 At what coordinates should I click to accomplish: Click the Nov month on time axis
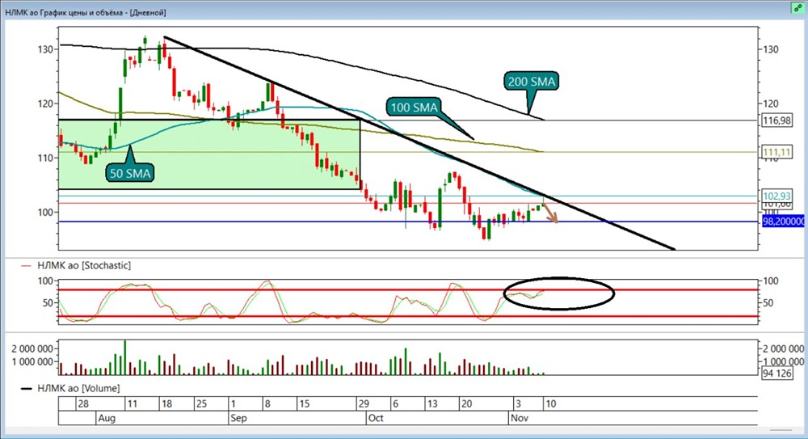(x=518, y=419)
